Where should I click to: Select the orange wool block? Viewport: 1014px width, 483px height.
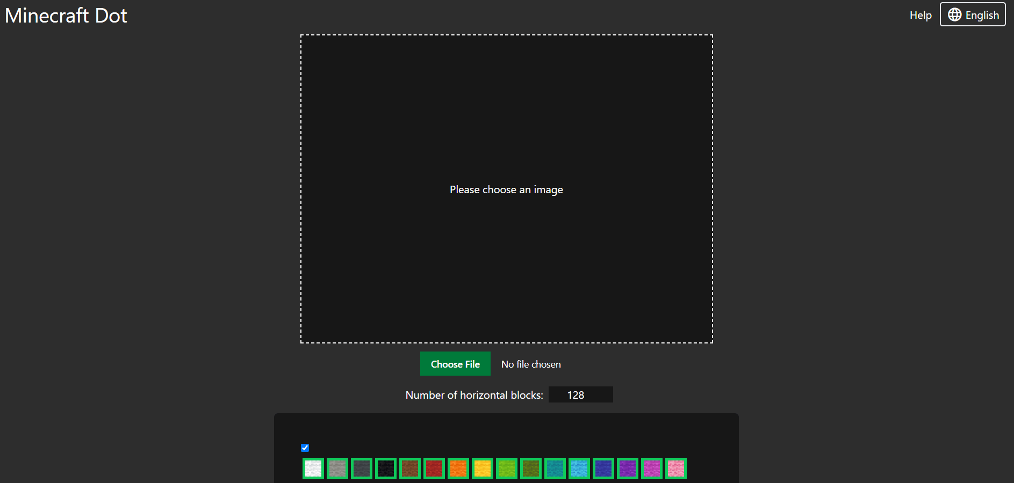(x=458, y=469)
